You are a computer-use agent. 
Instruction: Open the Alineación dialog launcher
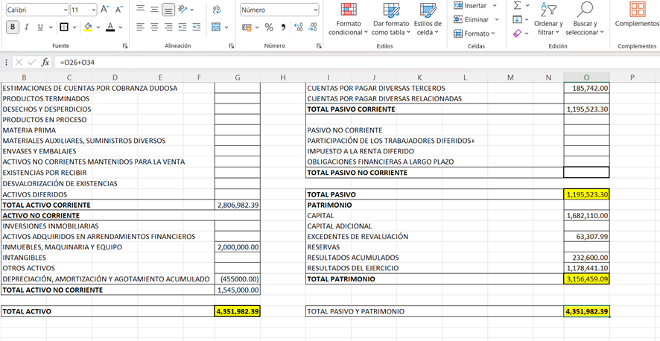(232, 46)
